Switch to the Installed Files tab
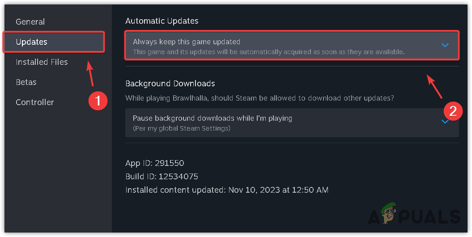Viewport: 472px width, 237px height. [42, 62]
